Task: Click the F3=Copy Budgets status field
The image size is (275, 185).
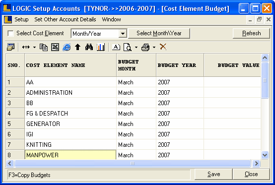Action: pos(99,175)
